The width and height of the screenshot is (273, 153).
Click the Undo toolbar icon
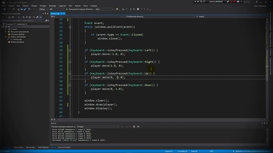coord(29,9)
